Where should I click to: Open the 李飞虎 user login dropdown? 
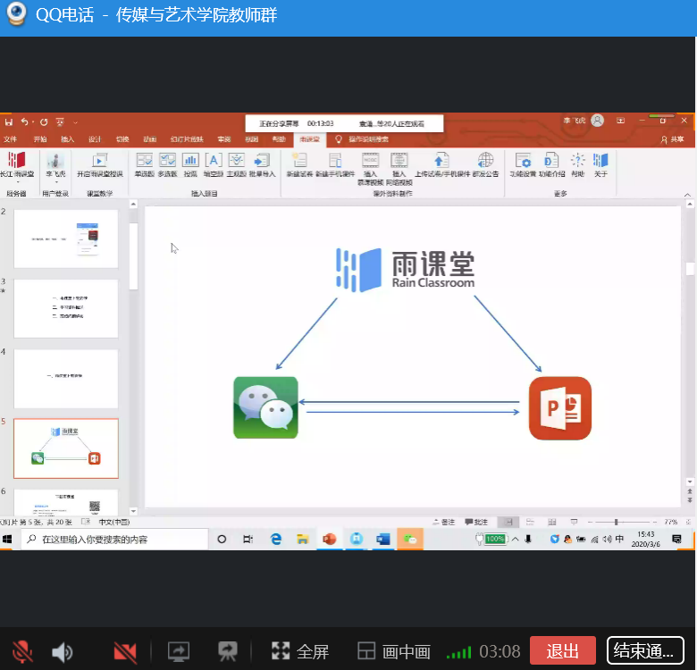55,167
